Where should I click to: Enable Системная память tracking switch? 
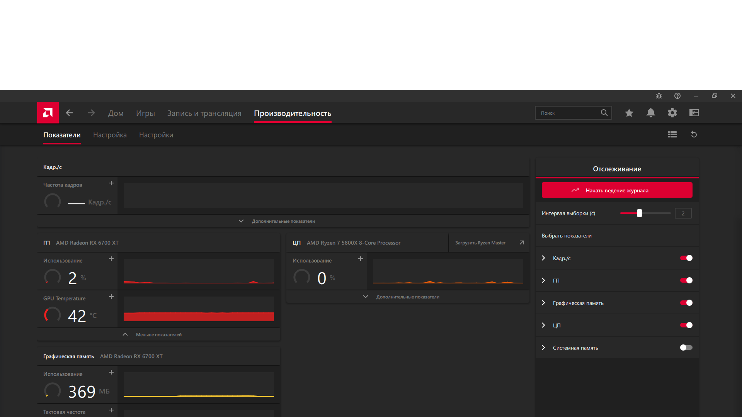[x=686, y=347]
